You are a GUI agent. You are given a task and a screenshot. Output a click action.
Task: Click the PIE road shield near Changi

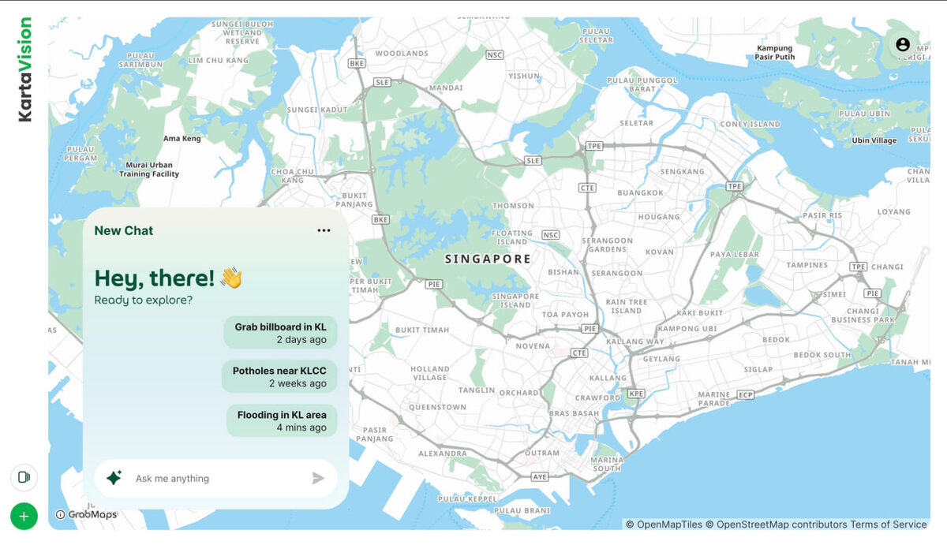(x=872, y=293)
